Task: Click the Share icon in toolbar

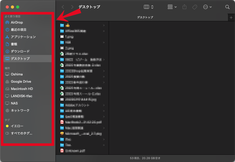Action: (x=184, y=7)
